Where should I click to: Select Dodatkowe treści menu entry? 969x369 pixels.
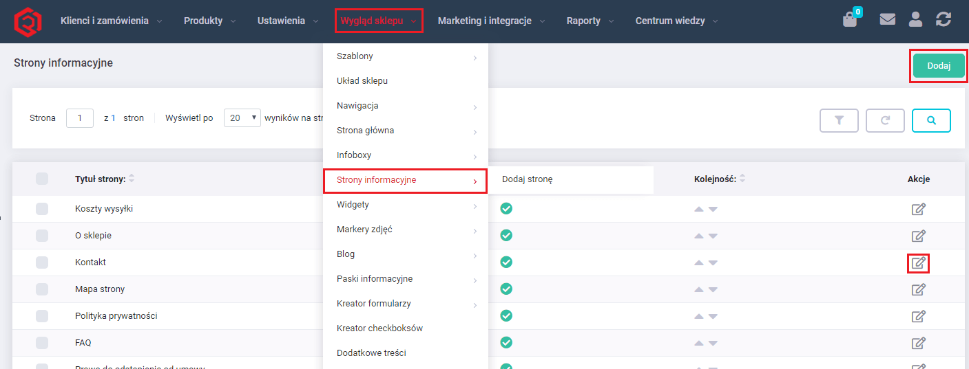[406, 353]
